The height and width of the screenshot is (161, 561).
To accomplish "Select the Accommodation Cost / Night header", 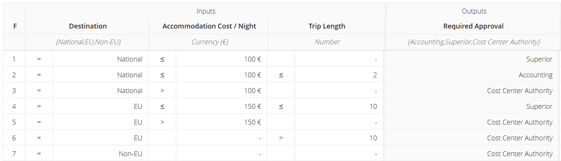I will [209, 27].
